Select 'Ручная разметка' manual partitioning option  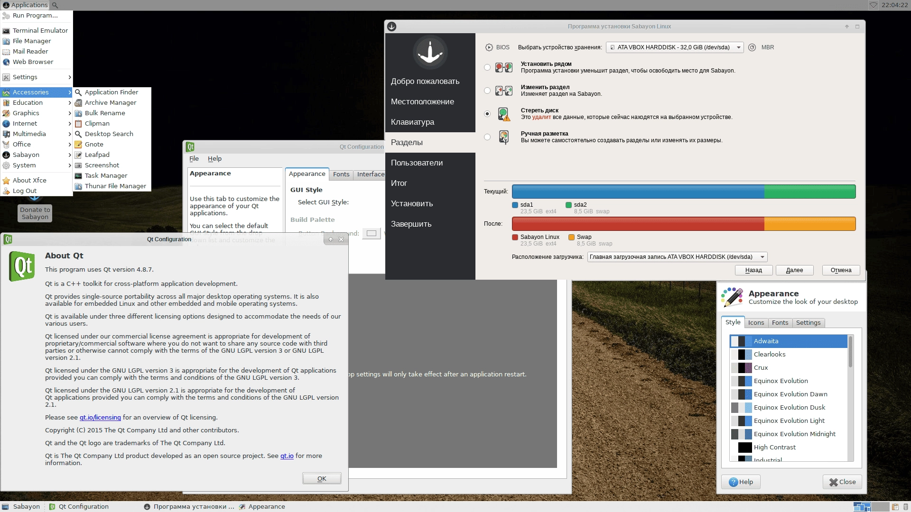pos(487,137)
